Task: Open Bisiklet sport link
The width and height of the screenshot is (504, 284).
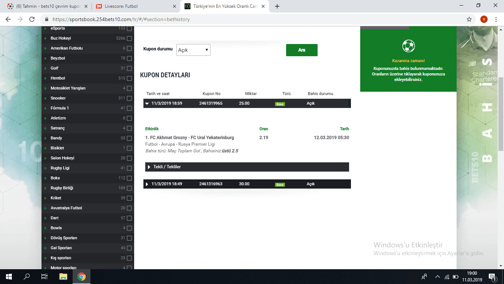Action: [57, 148]
